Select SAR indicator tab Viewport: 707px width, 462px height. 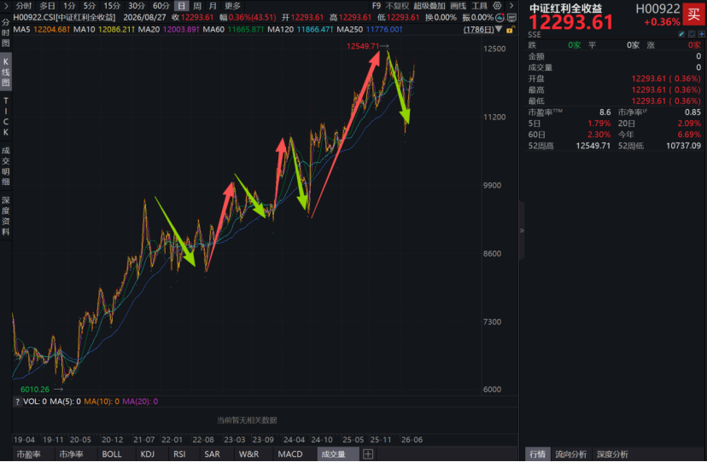[213, 453]
